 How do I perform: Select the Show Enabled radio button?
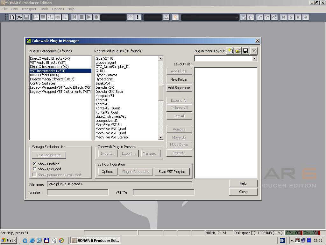coord(35,164)
